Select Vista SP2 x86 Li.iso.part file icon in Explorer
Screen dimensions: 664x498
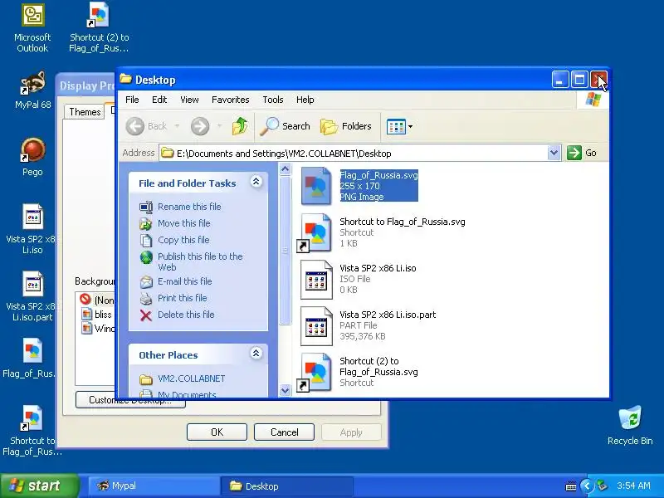coord(316,325)
